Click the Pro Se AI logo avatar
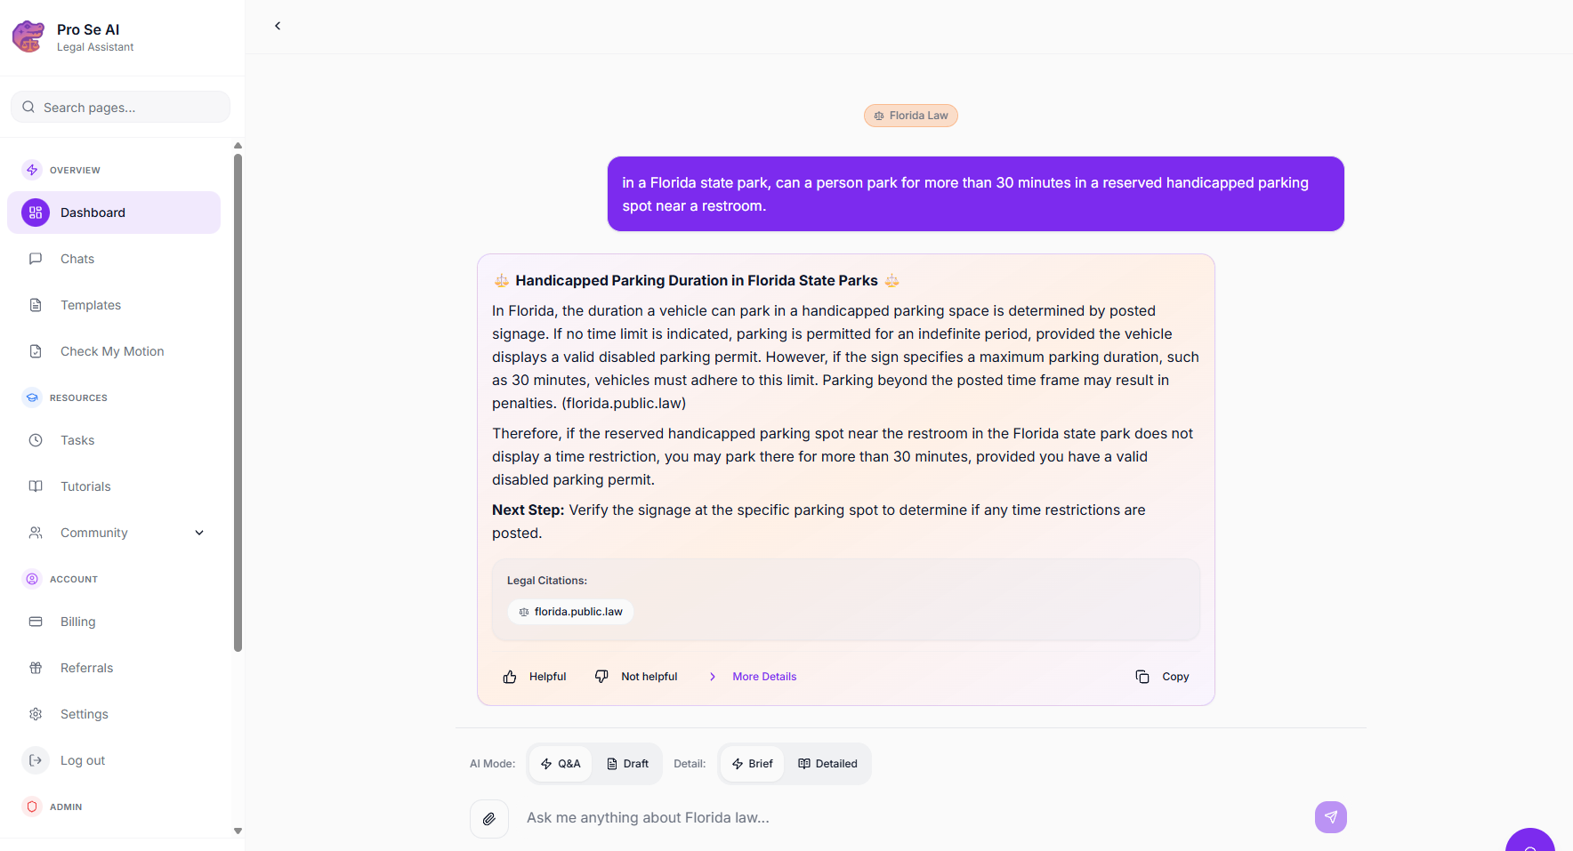Image resolution: width=1573 pixels, height=851 pixels. (x=28, y=36)
